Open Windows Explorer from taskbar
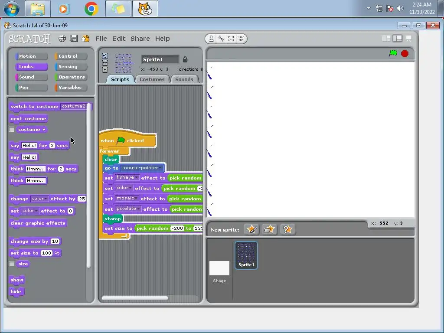This screenshot has width=444, height=333. pos(38,9)
